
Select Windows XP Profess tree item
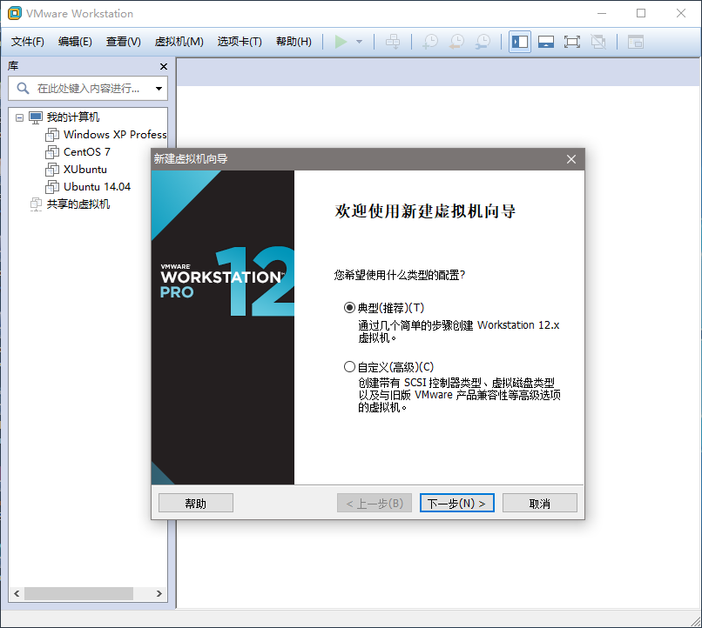115,135
